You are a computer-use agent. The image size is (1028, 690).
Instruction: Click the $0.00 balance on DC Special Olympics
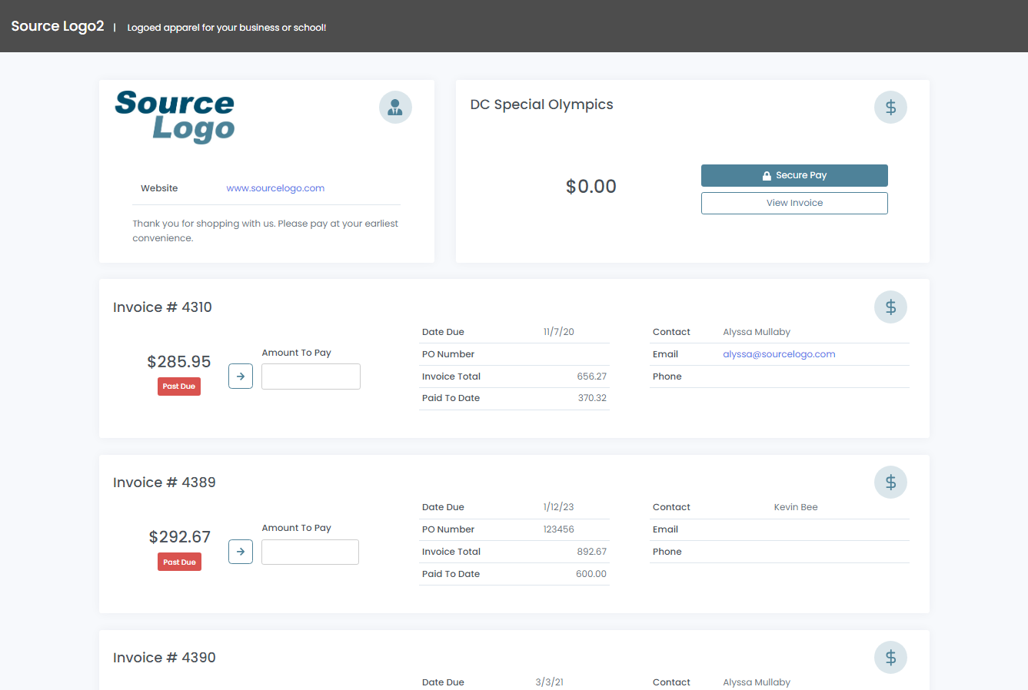point(591,186)
